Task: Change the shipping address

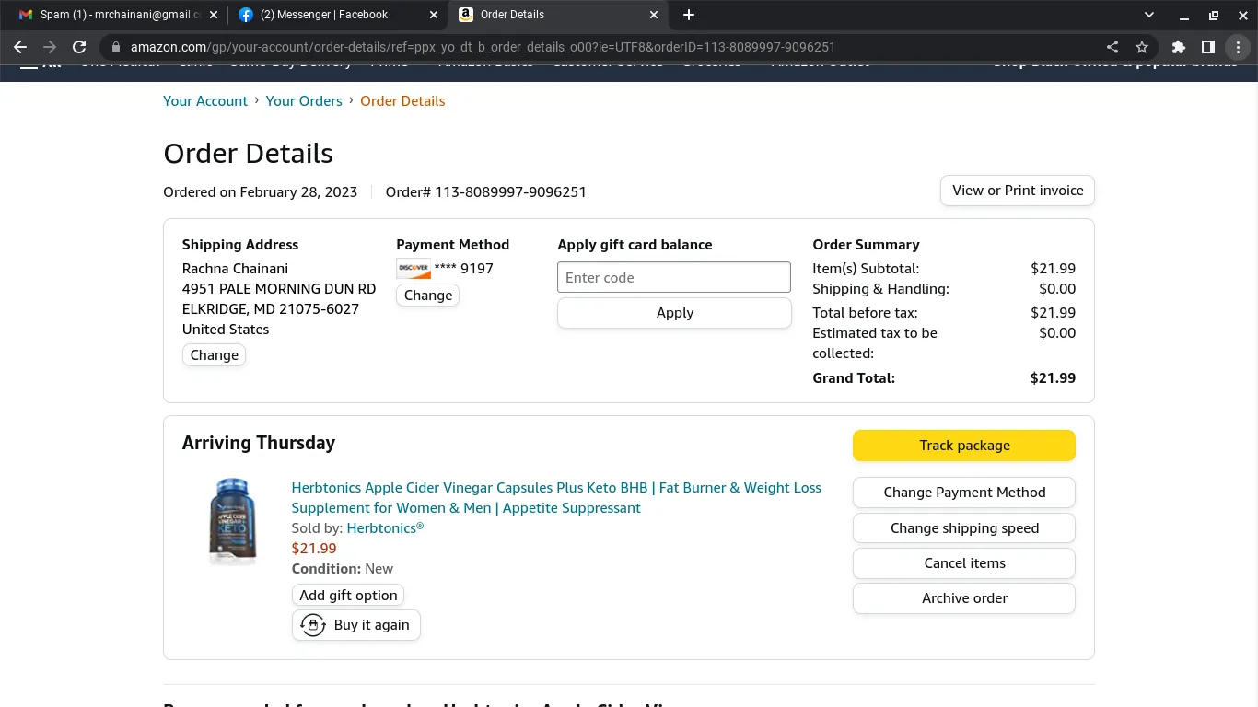Action: [215, 355]
